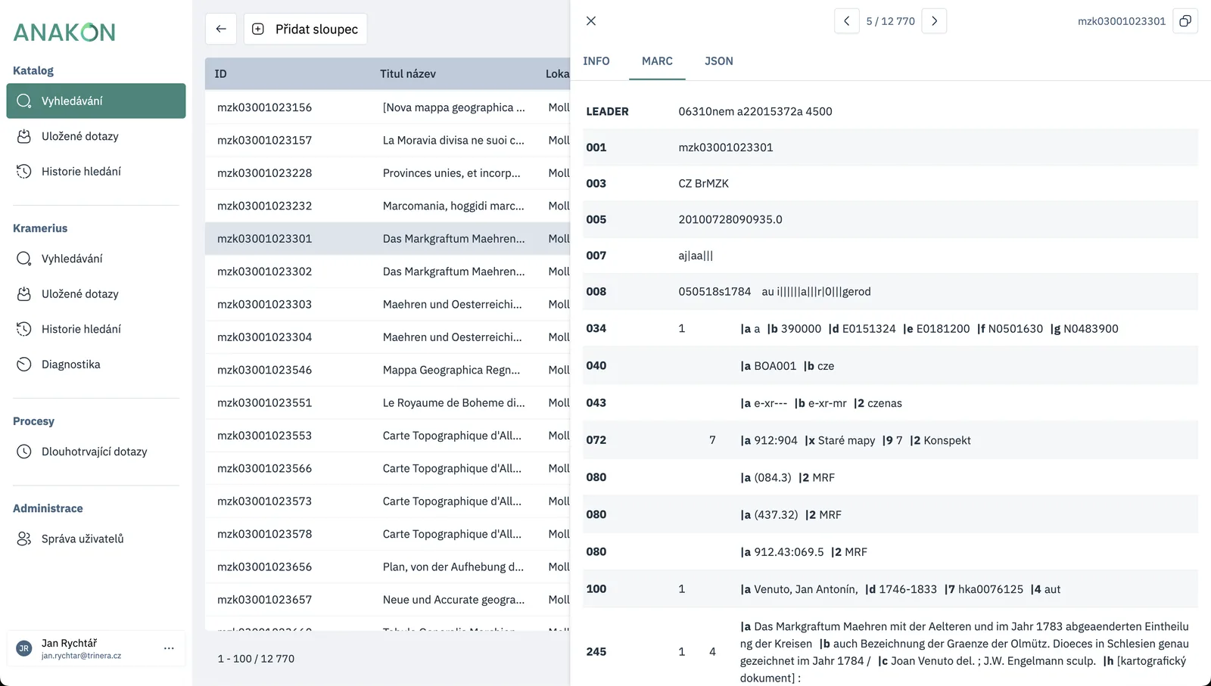Open Katalog Historie hledání
Screen dimensions: 1211x686
pyautogui.click(x=96, y=172)
